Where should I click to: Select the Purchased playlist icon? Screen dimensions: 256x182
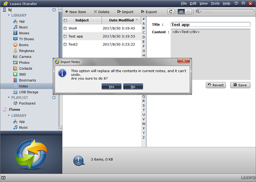[x=15, y=103]
